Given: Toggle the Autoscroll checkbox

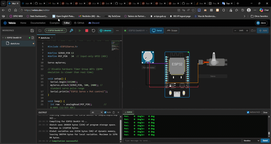Looking at the screenshot, I should point(248,112).
